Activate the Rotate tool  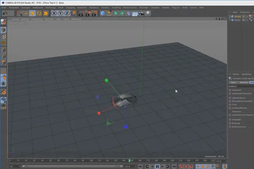tap(39, 14)
